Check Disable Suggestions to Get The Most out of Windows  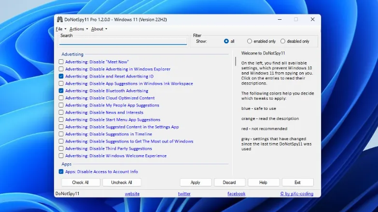click(61, 141)
